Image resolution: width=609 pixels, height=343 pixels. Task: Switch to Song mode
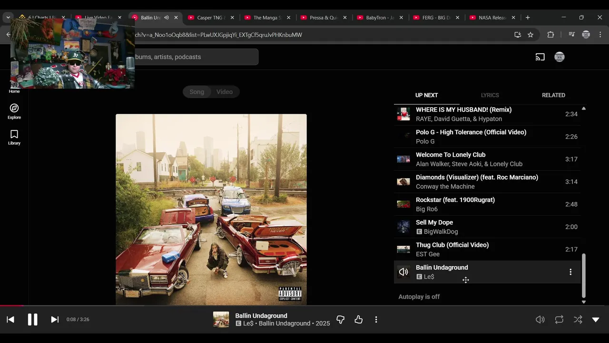pyautogui.click(x=197, y=92)
